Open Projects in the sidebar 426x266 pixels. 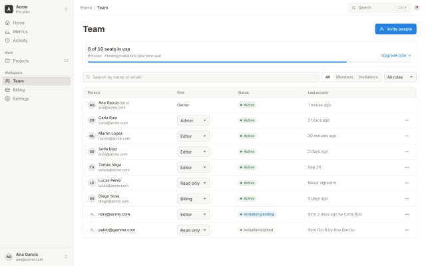pos(37,61)
